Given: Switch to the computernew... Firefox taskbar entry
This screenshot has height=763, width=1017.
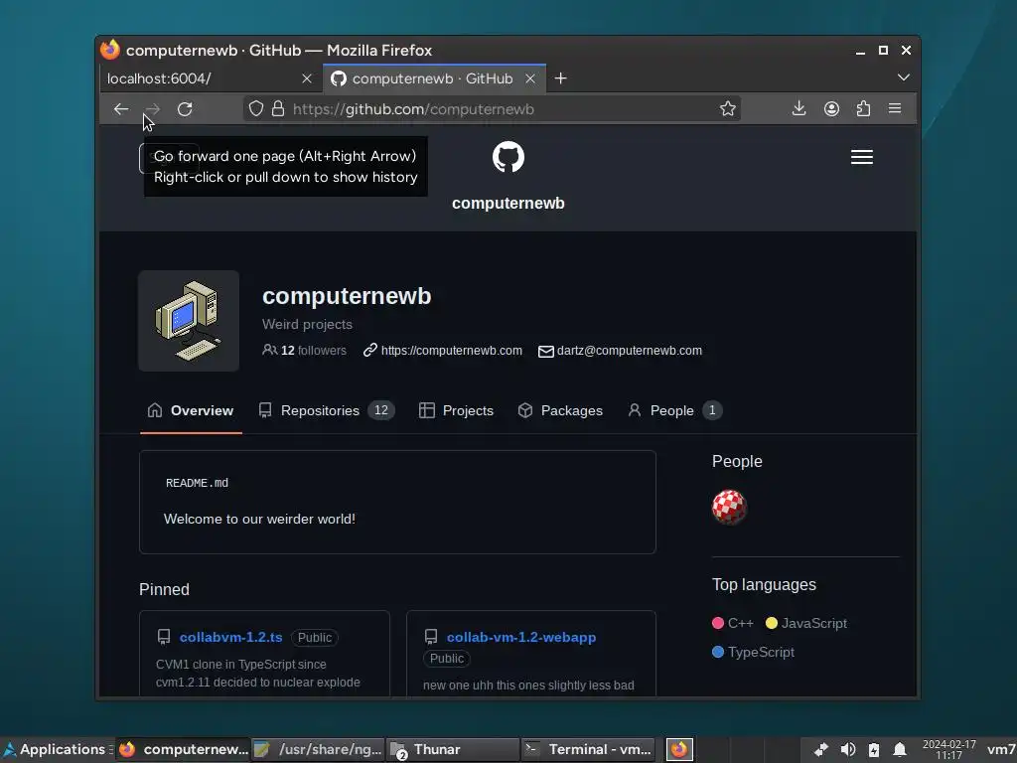Looking at the screenshot, I should 184,749.
